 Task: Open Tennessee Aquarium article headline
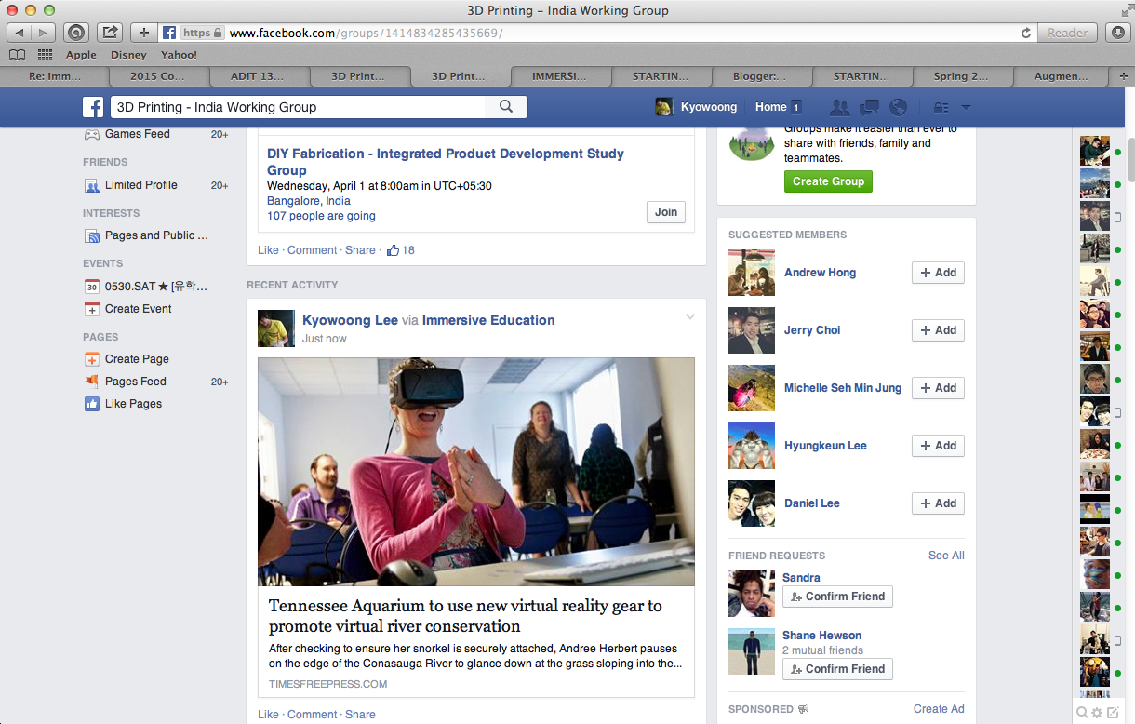[x=465, y=616]
